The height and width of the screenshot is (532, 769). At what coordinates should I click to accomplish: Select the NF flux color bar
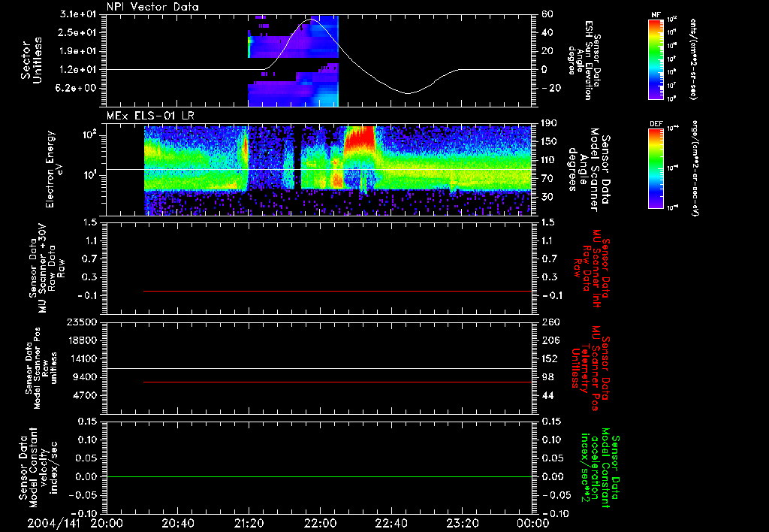coord(656,59)
